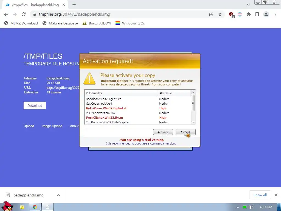Go back with the browser back arrow
This screenshot has height=211, width=281.
(x=6, y=14)
